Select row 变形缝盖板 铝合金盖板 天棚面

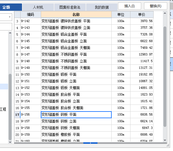coord(84,48)
